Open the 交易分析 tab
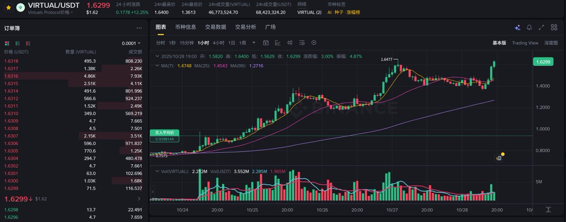This screenshot has height=222, width=566. [x=245, y=27]
